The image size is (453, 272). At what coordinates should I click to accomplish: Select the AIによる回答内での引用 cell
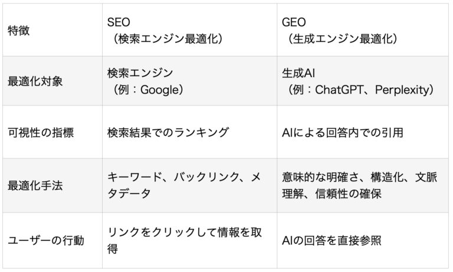click(x=363, y=132)
